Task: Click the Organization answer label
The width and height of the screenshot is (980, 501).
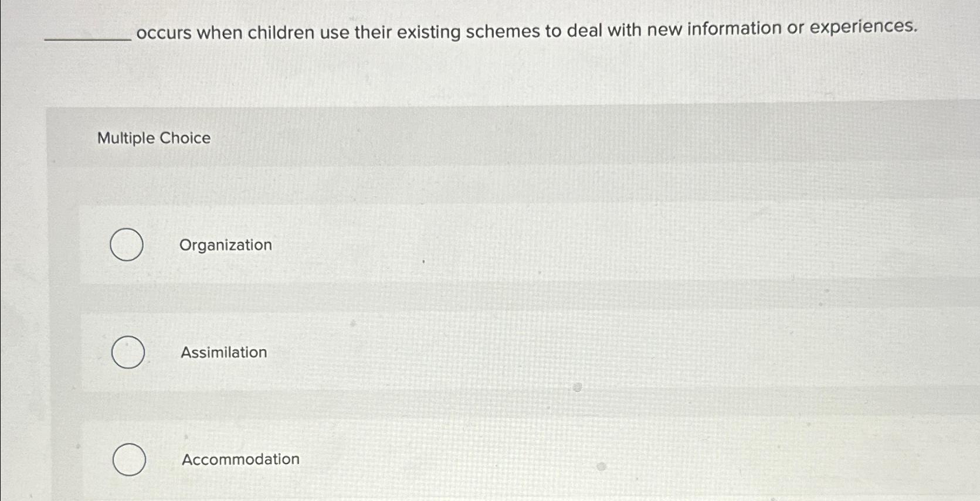Action: pyautogui.click(x=225, y=245)
